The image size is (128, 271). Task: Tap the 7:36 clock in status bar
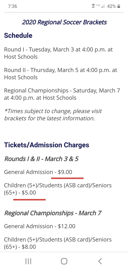12,6
